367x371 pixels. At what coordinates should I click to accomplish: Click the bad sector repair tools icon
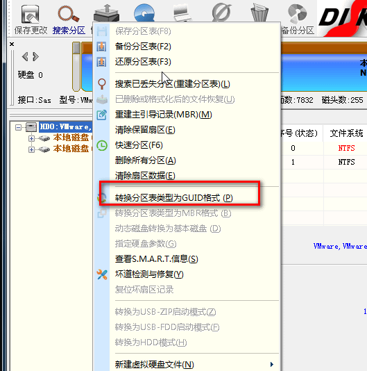(x=102, y=274)
